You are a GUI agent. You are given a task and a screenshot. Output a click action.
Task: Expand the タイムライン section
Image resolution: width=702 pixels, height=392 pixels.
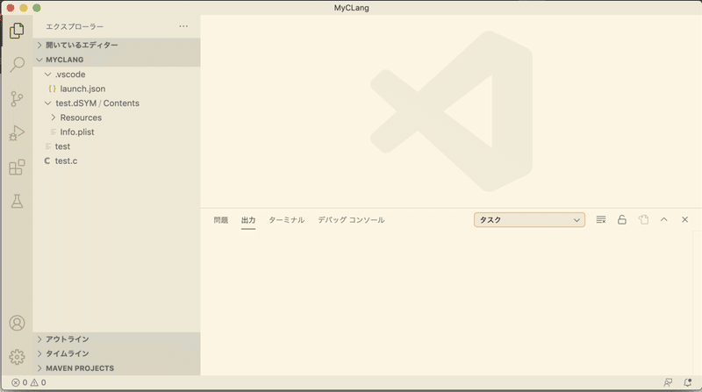tap(117, 353)
